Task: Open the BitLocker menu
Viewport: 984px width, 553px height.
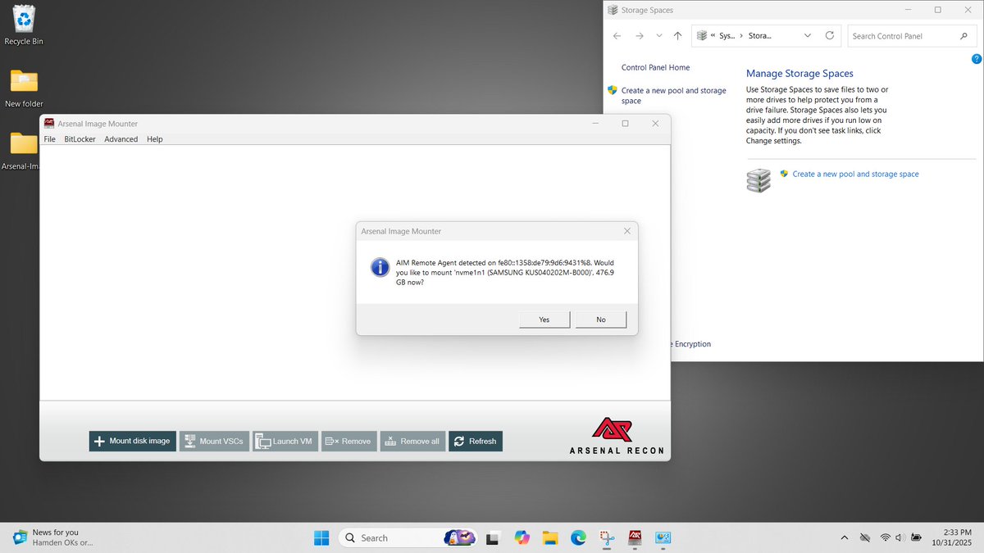Action: pos(80,139)
